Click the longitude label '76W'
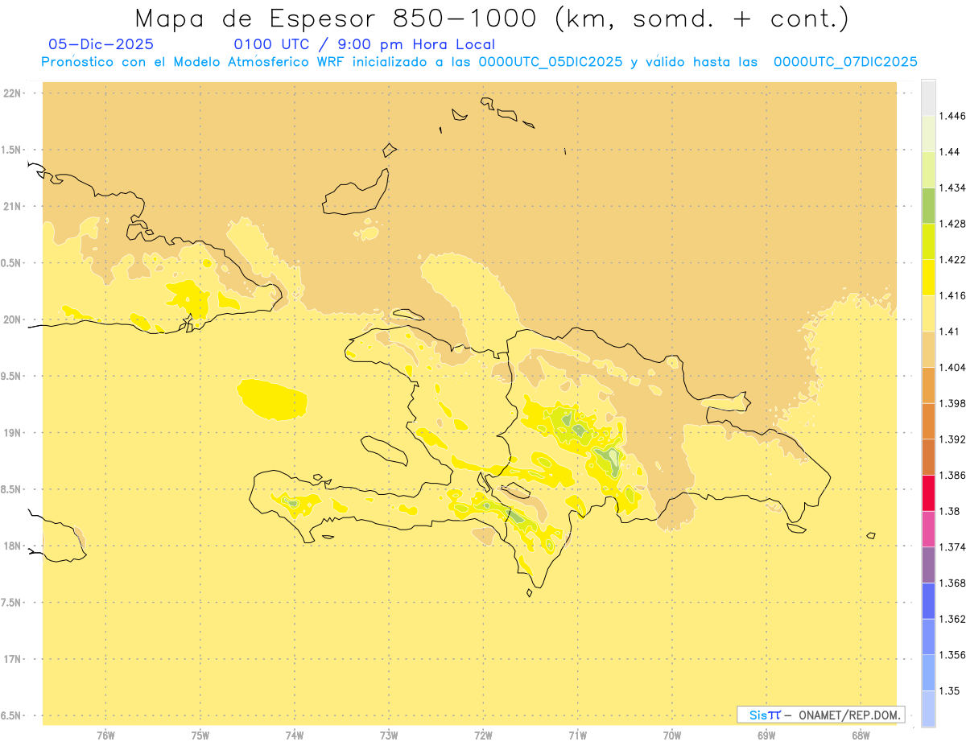Screen dimensions: 966x746 (x=105, y=736)
